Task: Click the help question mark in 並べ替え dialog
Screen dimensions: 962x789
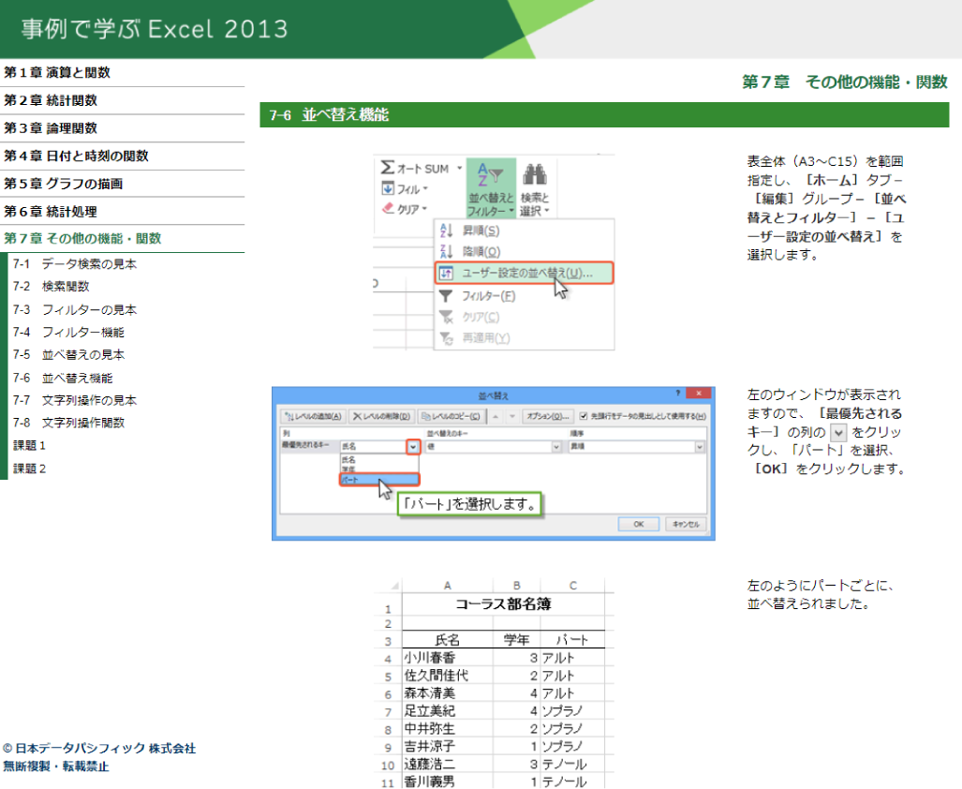Action: tap(678, 394)
